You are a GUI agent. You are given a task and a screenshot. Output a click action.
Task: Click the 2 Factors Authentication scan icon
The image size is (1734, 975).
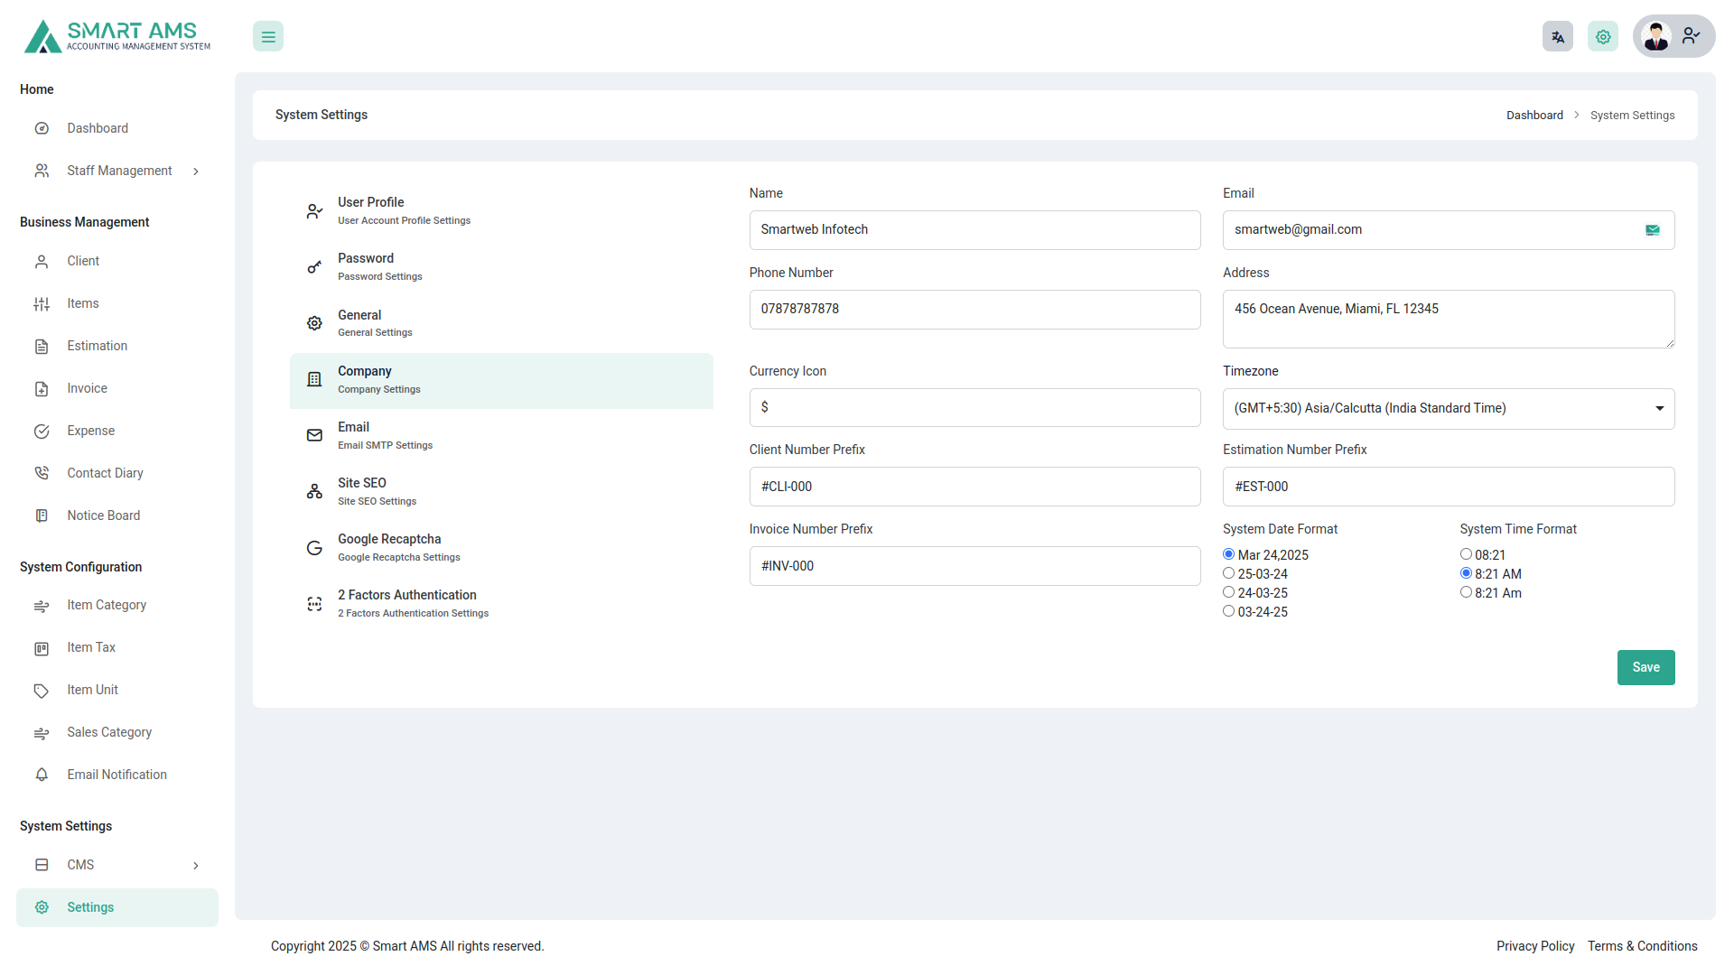tap(314, 604)
